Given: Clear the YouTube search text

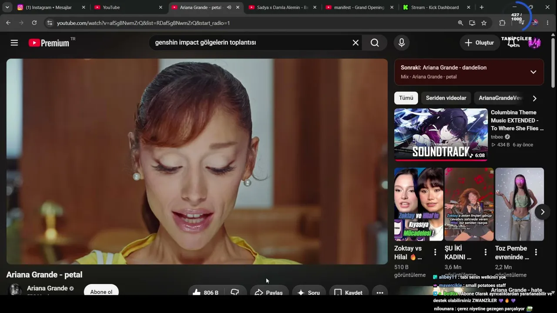Looking at the screenshot, I should click(356, 43).
